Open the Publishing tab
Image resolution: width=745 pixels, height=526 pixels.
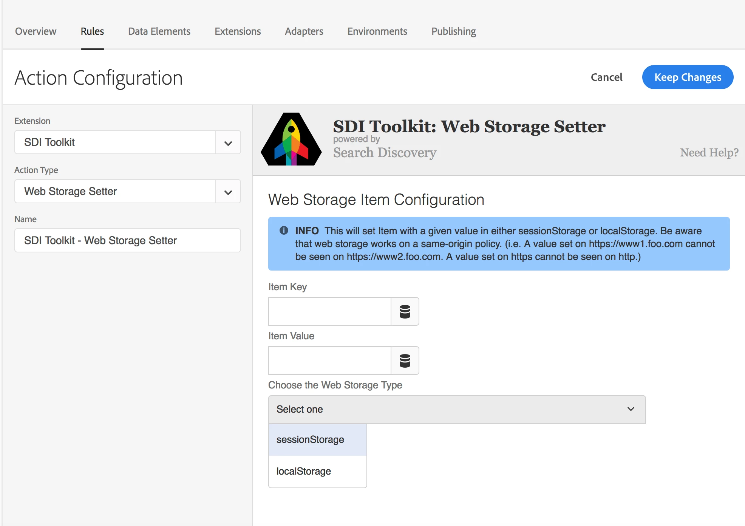pyautogui.click(x=453, y=31)
